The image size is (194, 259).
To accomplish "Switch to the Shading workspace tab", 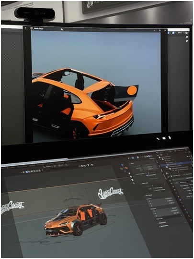I will click(x=32, y=166).
